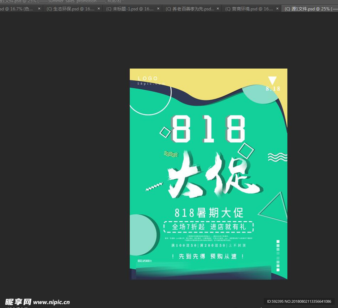Close the 源1文件.psd document

(x=336, y=9)
